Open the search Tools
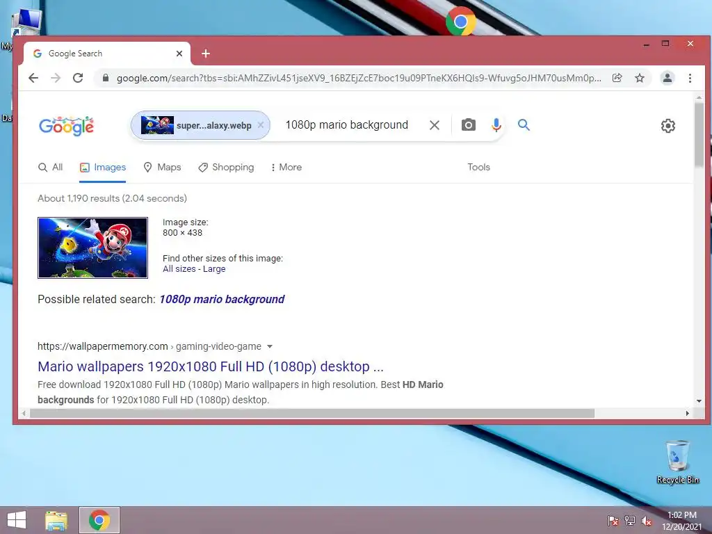 478,167
